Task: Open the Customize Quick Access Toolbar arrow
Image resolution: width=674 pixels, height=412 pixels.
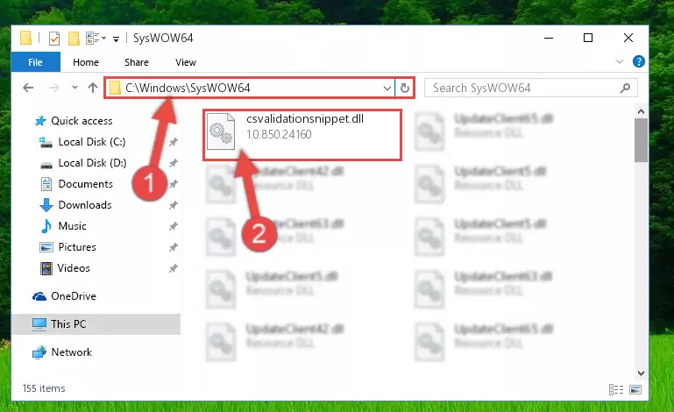Action: [116, 39]
